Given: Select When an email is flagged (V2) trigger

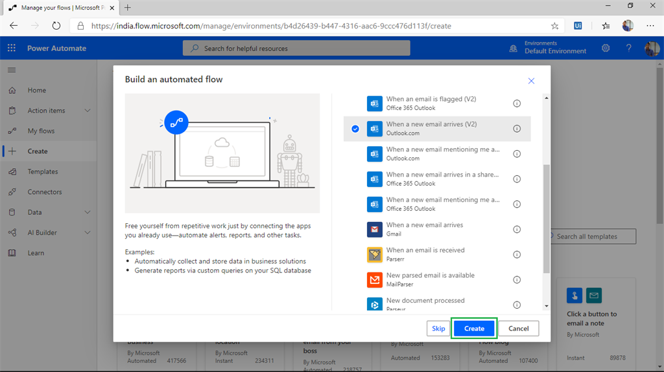Looking at the screenshot, I should click(x=436, y=104).
